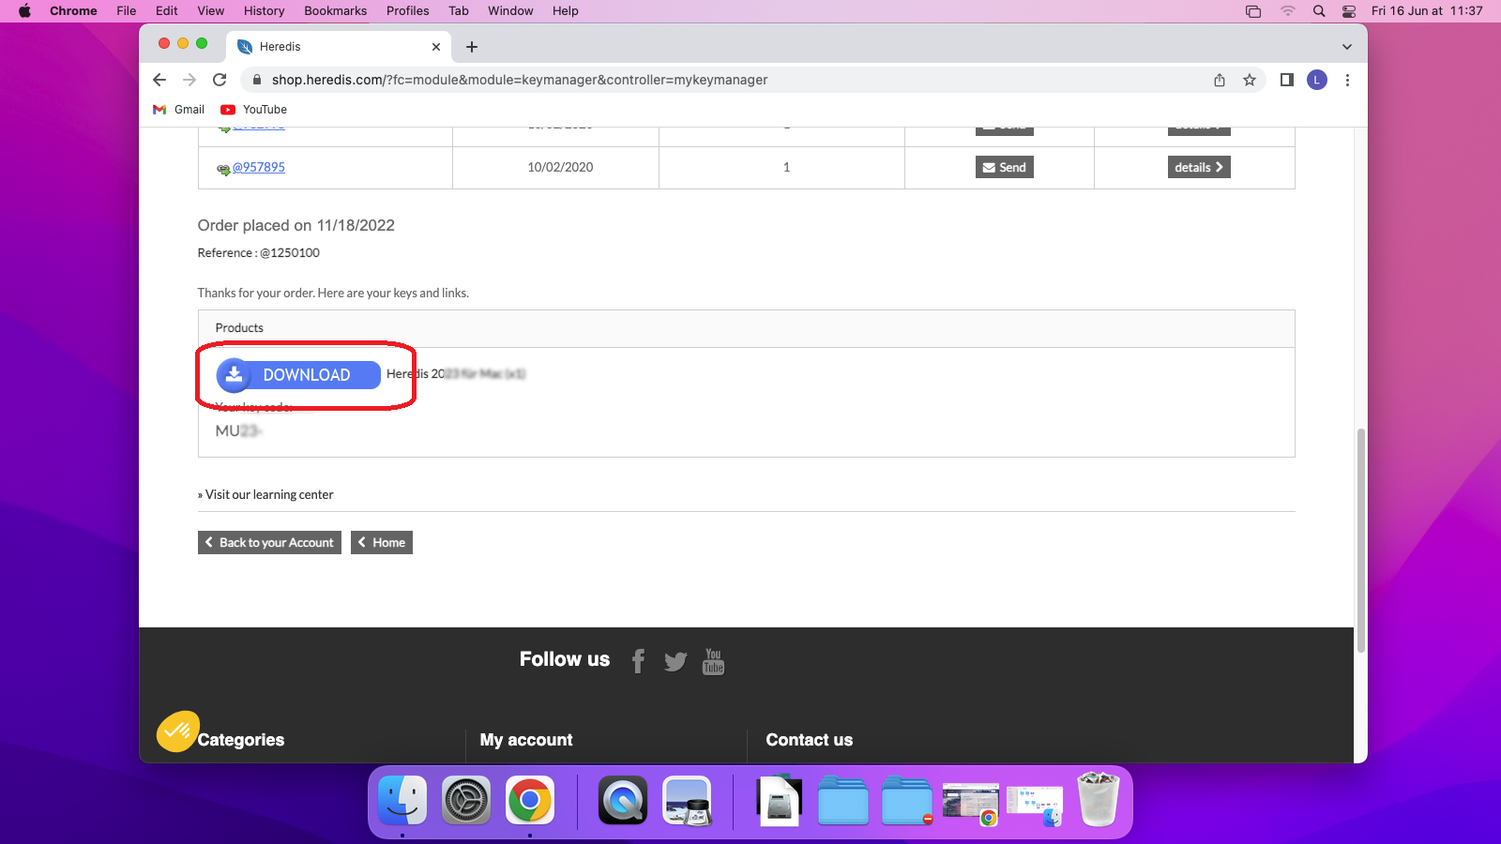Reload the page
Screen dimensions: 1501x844
click(220, 81)
